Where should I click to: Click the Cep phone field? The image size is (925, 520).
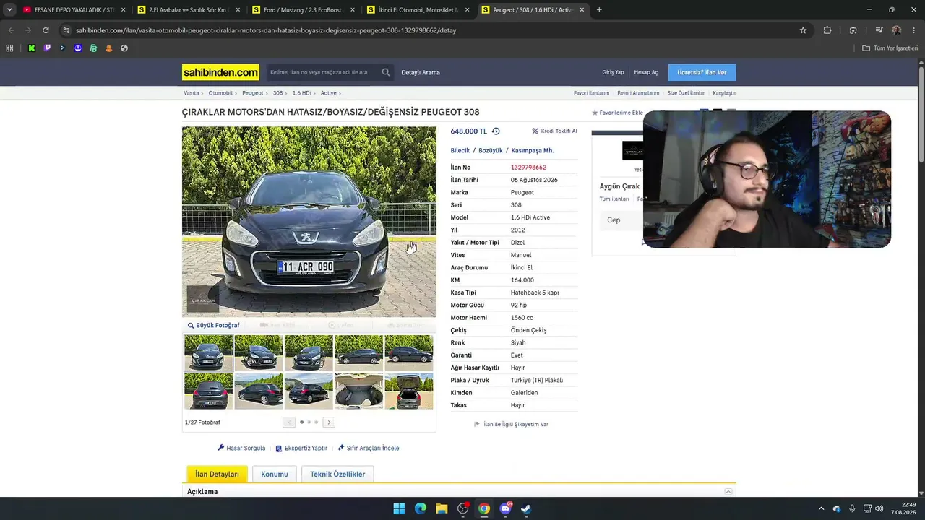620,220
